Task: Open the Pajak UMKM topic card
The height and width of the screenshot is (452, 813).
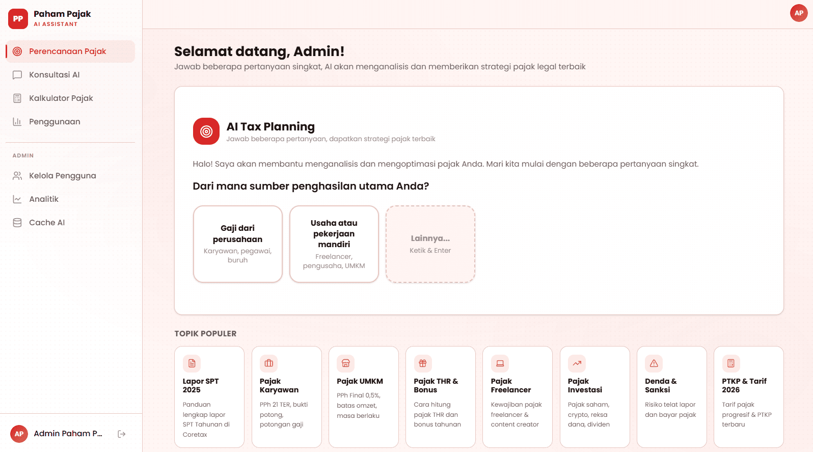Action: tap(363, 397)
